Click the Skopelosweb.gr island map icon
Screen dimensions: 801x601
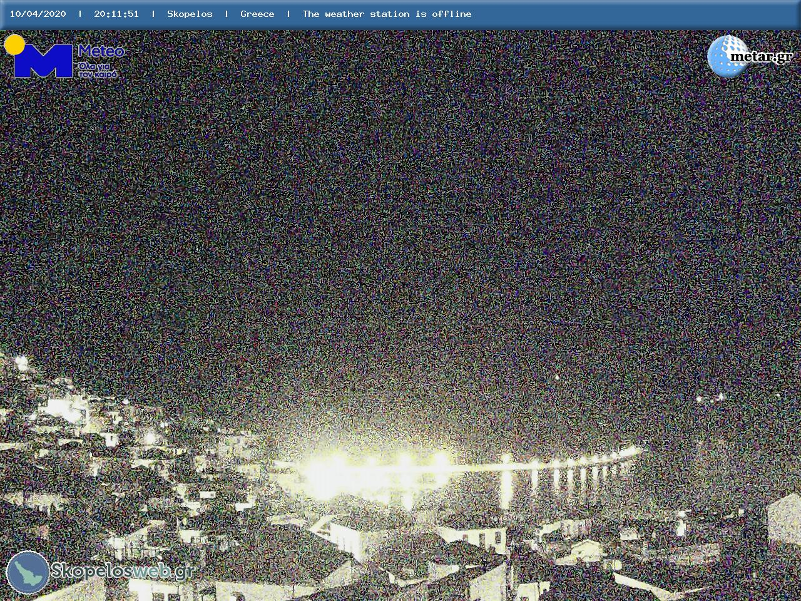coord(28,573)
